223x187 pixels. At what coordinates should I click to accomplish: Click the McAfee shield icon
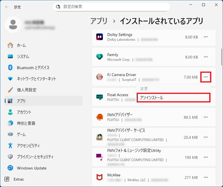99,177
